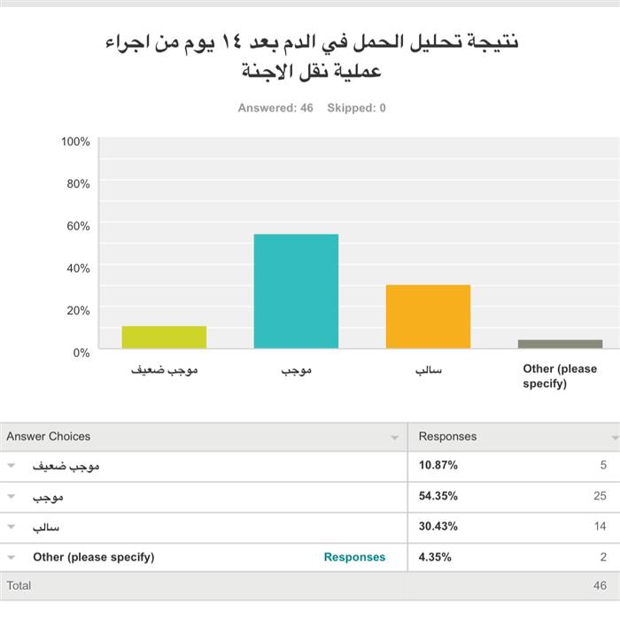
Task: Expand the سالب answer row arrow
Action: pos(12,527)
